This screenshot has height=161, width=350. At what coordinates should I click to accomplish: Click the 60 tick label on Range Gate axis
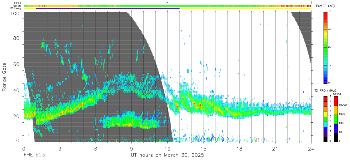click(17, 64)
